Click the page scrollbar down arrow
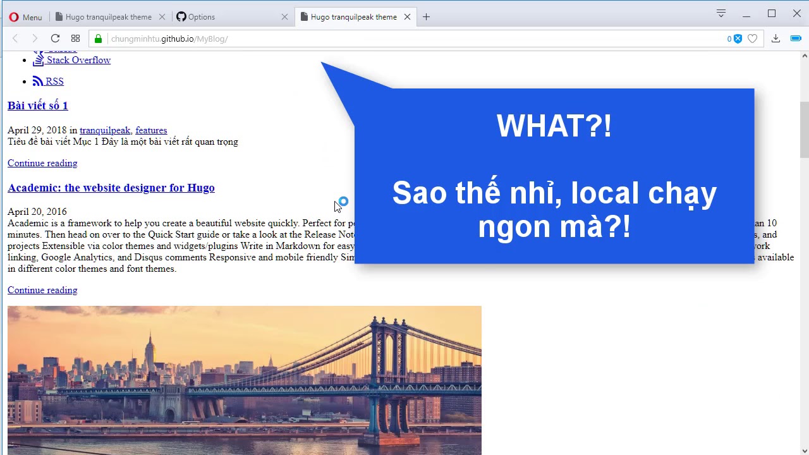This screenshot has width=809, height=455. [x=804, y=450]
